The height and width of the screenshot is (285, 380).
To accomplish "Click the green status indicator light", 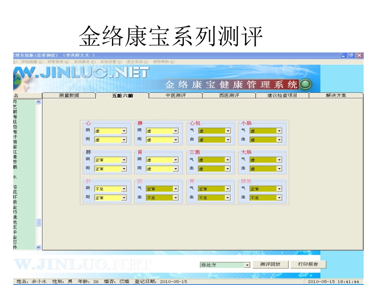I will click(305, 84).
